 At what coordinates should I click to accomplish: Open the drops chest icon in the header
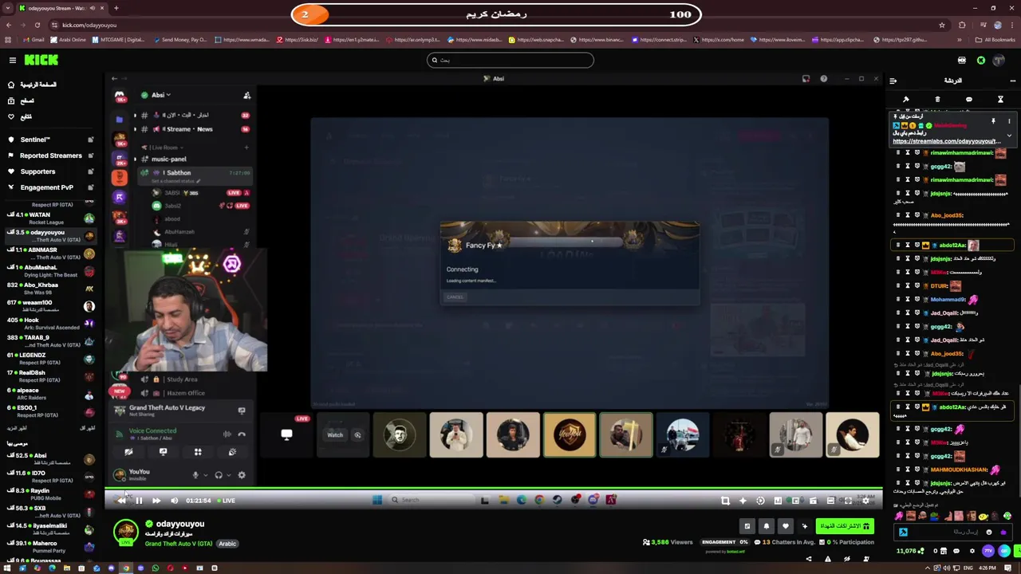pos(962,60)
